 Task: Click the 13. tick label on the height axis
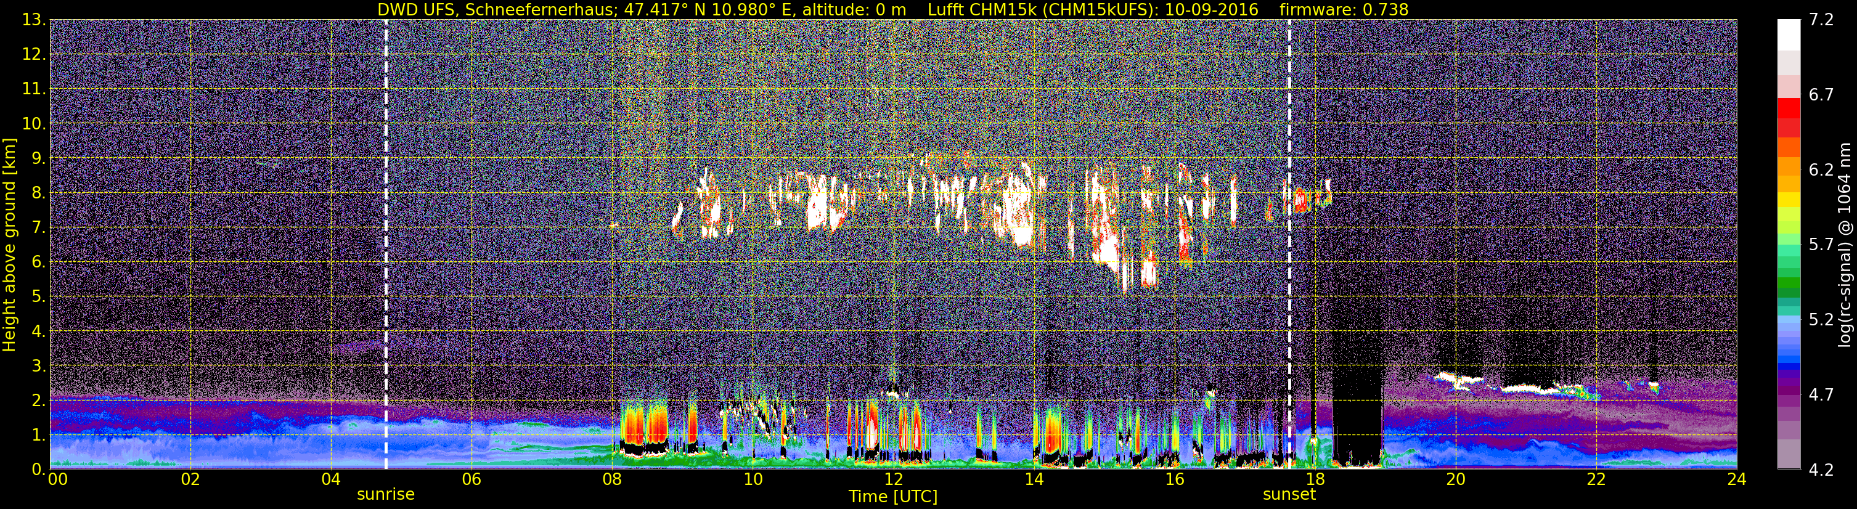point(33,20)
